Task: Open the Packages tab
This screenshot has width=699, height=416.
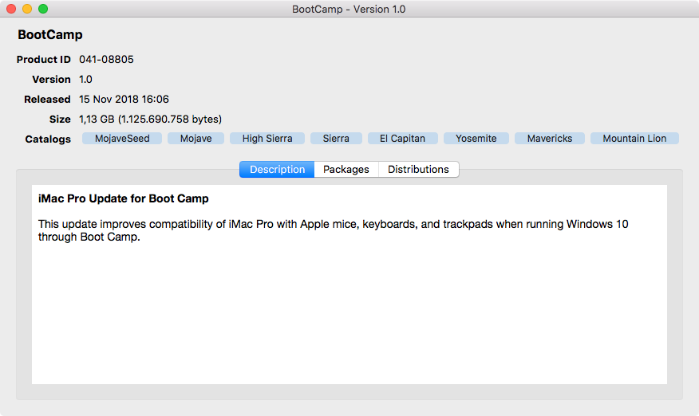Action: point(346,169)
